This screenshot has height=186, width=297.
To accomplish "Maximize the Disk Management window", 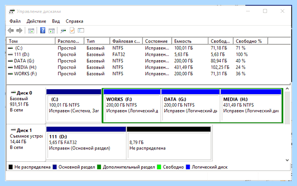I will click(265, 11).
